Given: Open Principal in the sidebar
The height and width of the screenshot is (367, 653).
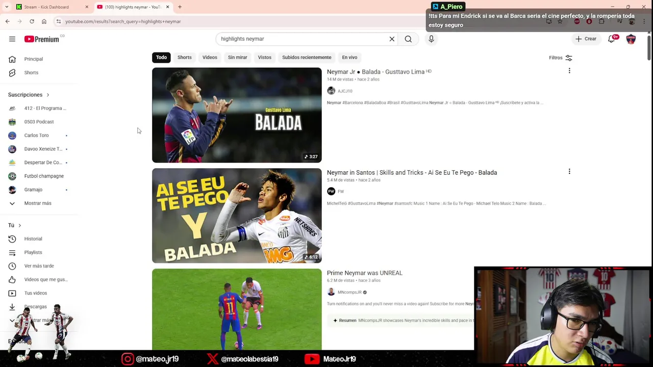Looking at the screenshot, I should 34,59.
